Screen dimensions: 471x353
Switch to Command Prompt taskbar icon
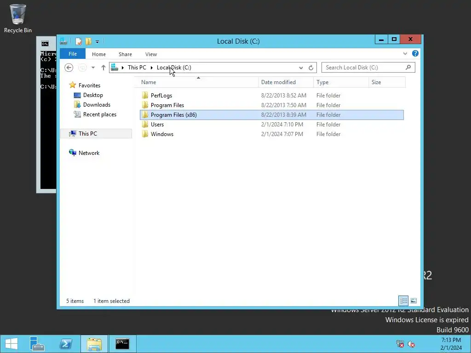pos(122,344)
